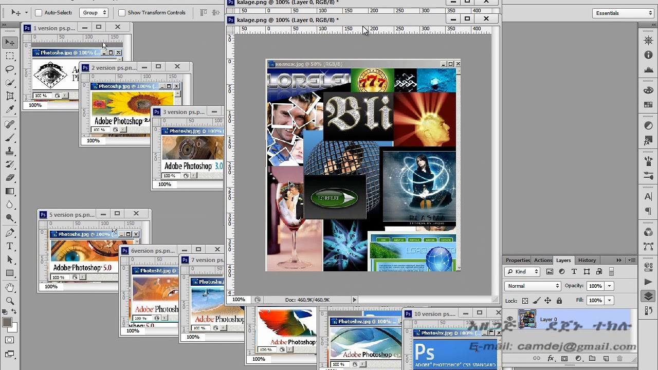Viewport: 658px width, 370px height.
Task: Select the Path Selection tool
Action: [10, 260]
